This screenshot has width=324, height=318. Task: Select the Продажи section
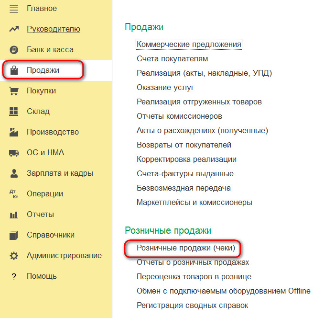[x=43, y=70]
